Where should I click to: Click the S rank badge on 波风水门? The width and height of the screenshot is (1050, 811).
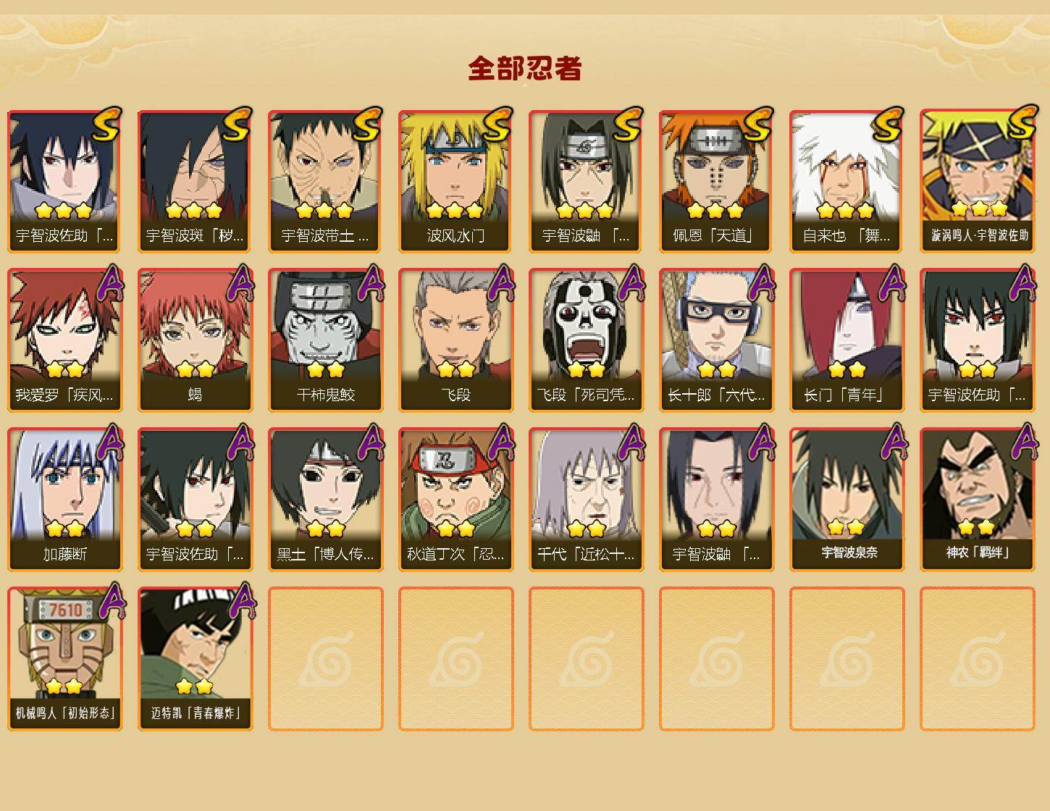click(x=497, y=125)
